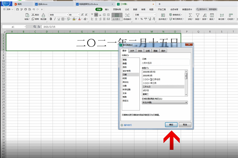Viewport: 238px width, 158px height.
Task: Click the Rows and Columns icon
Action: coord(231,15)
